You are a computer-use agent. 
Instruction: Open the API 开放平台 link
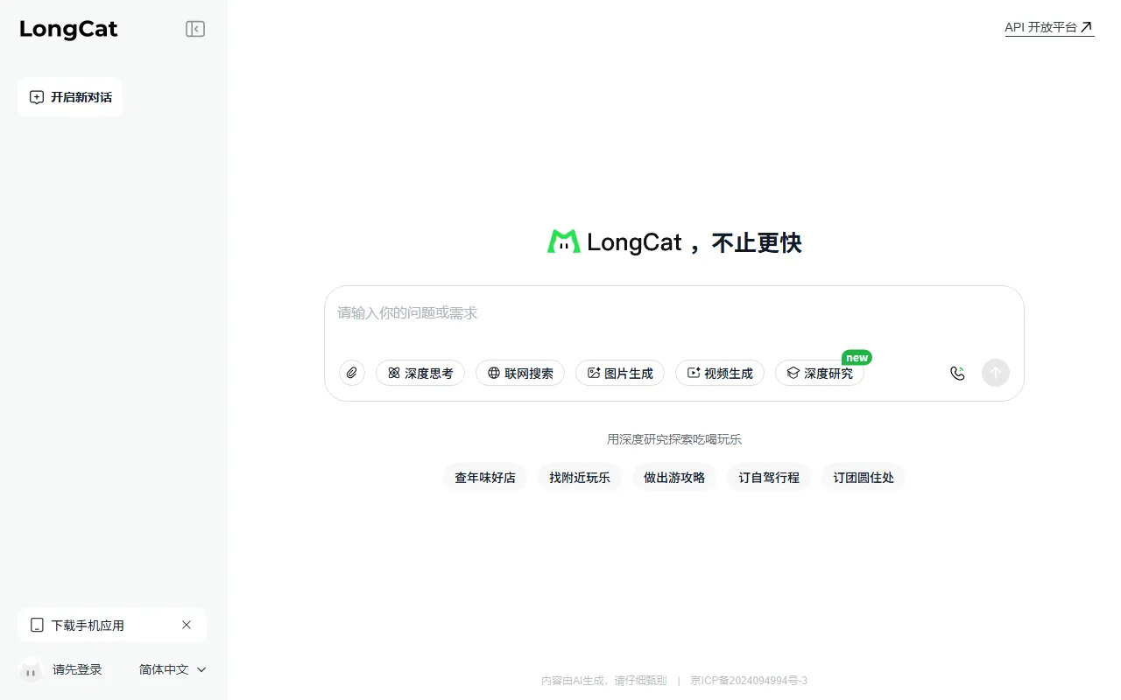click(x=1048, y=27)
